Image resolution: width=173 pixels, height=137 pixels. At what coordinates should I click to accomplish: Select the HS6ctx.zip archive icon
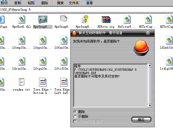pyautogui.click(x=106, y=20)
